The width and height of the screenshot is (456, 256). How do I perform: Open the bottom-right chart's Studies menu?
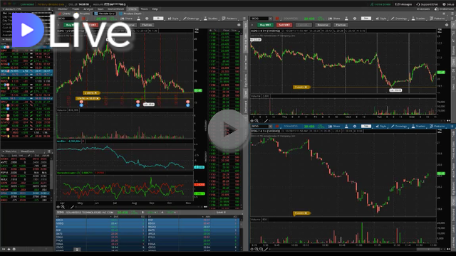tap(418, 127)
